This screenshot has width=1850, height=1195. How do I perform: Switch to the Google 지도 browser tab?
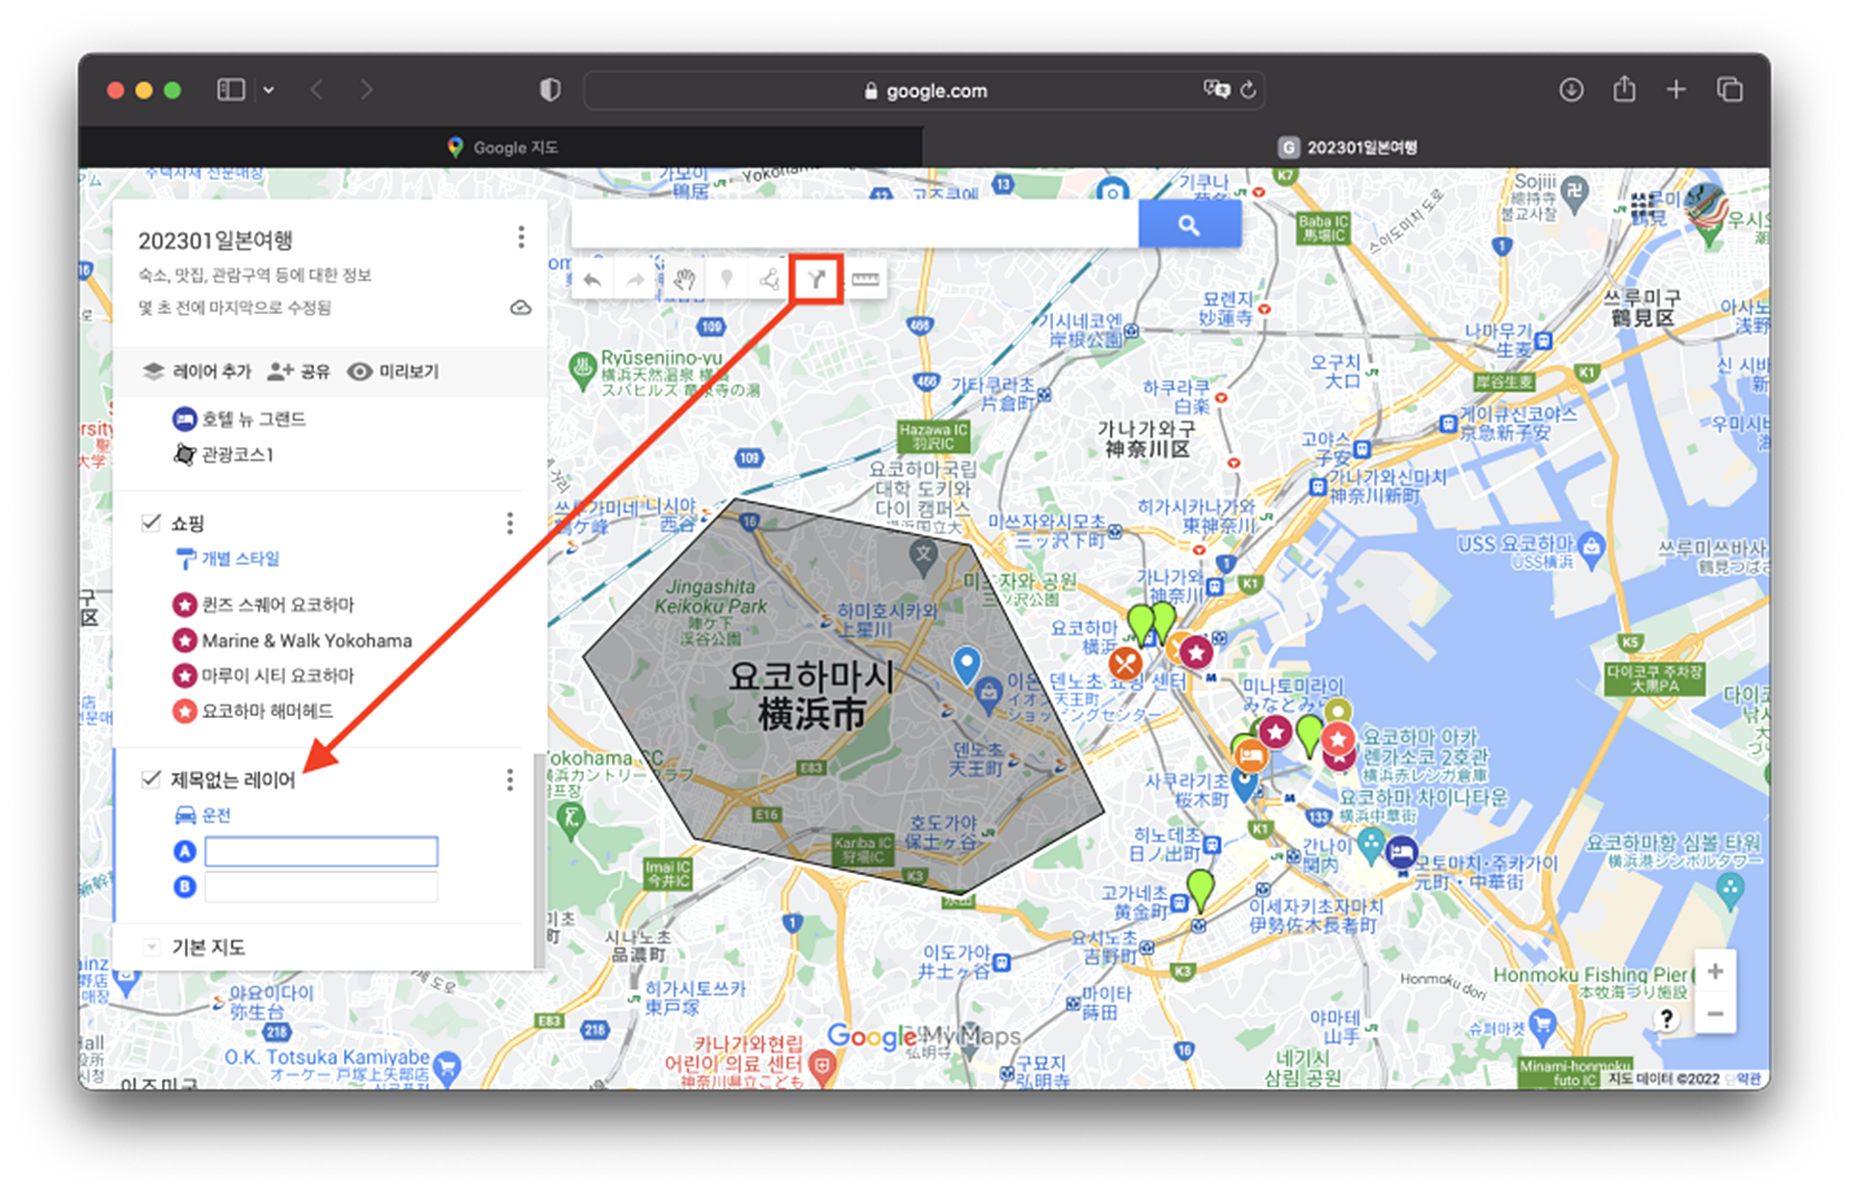(x=501, y=147)
